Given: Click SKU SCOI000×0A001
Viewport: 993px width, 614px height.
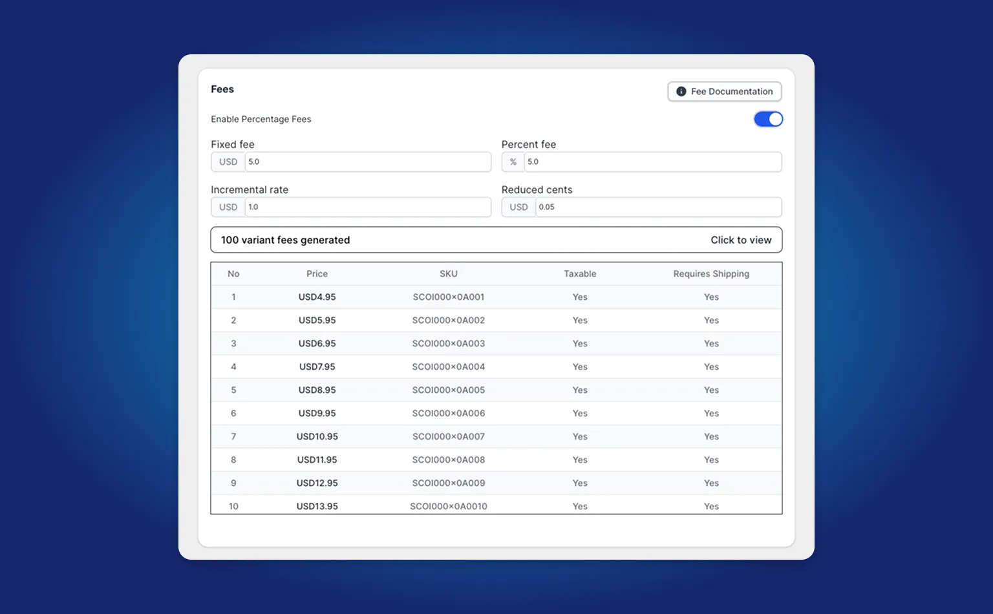Looking at the screenshot, I should pos(449,297).
